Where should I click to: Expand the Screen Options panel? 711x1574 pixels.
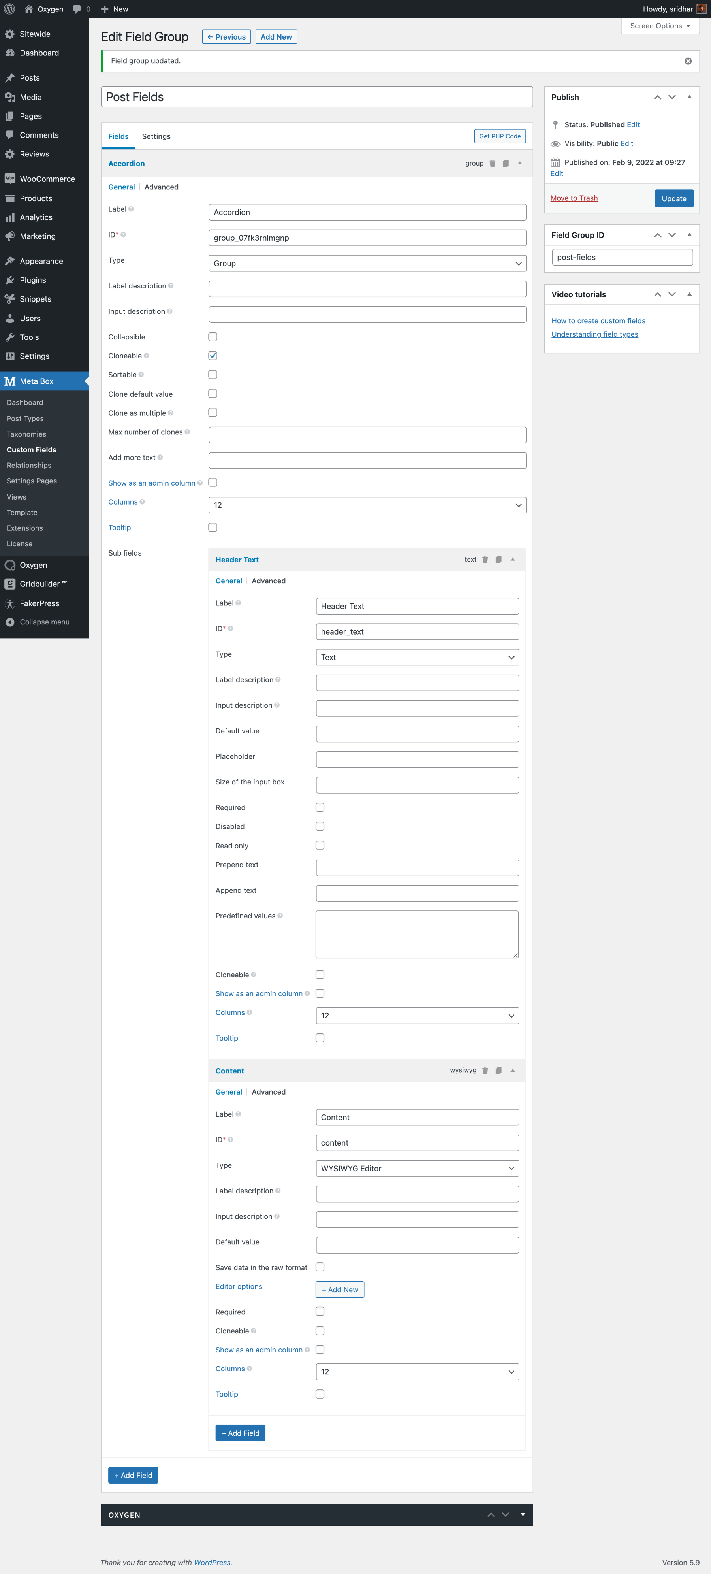tap(660, 26)
